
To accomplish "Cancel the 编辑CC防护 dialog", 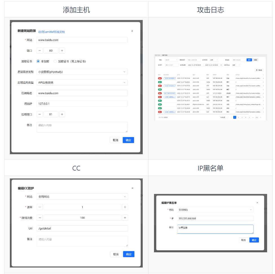I will pos(116,254).
